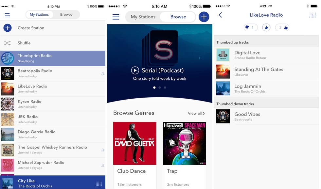Click shared-station icon on Michael Zapruder Radio

click(103, 165)
